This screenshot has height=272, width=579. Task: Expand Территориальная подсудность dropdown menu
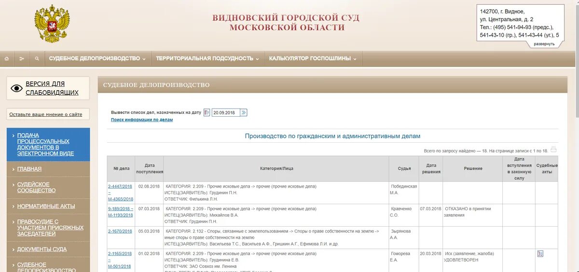207,58
